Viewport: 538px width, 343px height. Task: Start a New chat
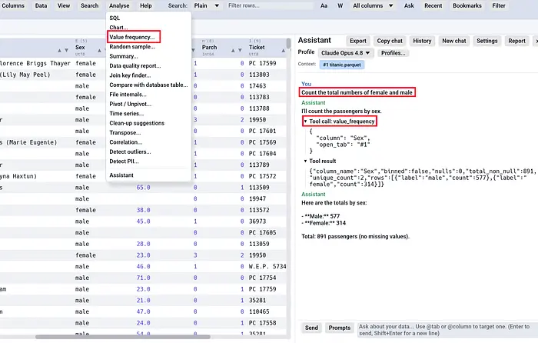click(x=454, y=41)
